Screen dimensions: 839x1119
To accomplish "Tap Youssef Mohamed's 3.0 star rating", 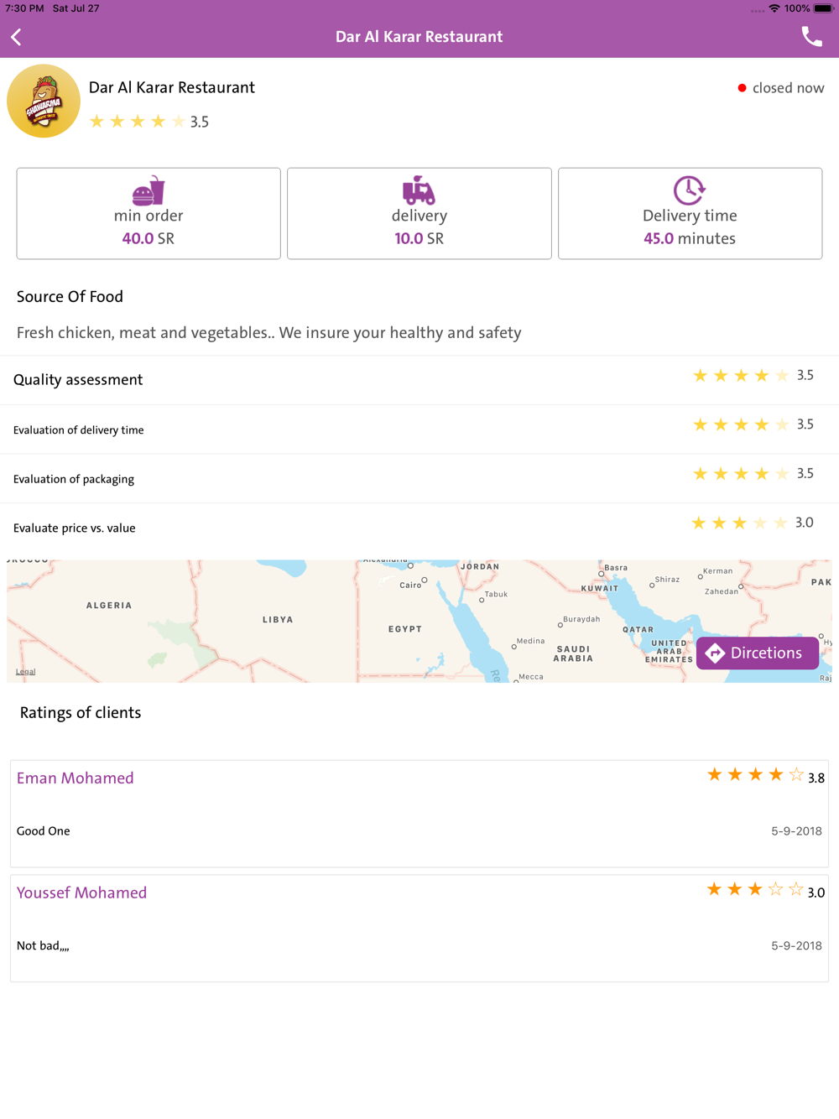I will (755, 890).
